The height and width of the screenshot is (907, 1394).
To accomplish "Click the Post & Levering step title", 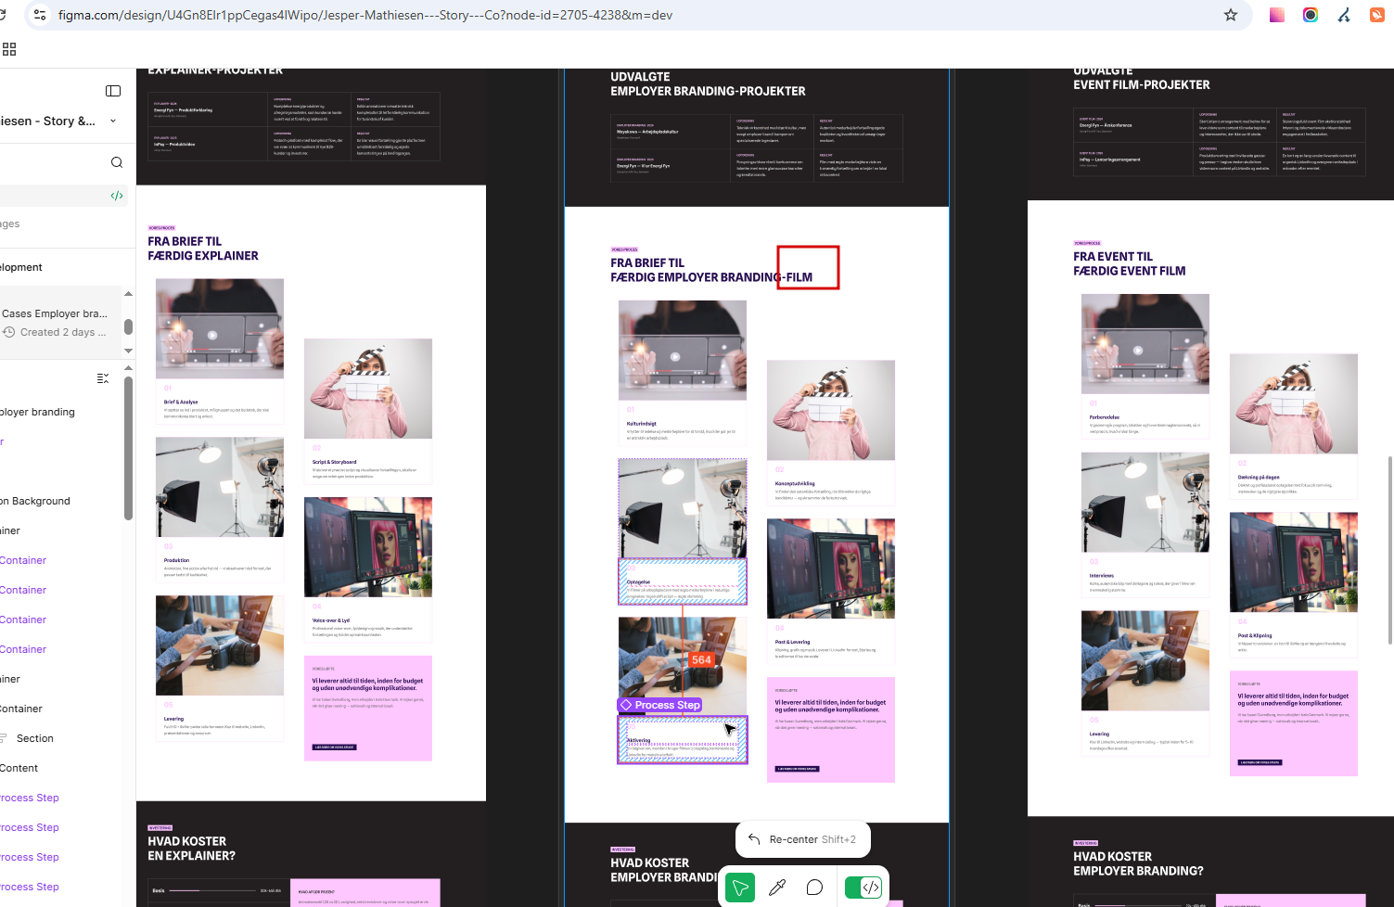I will (792, 642).
